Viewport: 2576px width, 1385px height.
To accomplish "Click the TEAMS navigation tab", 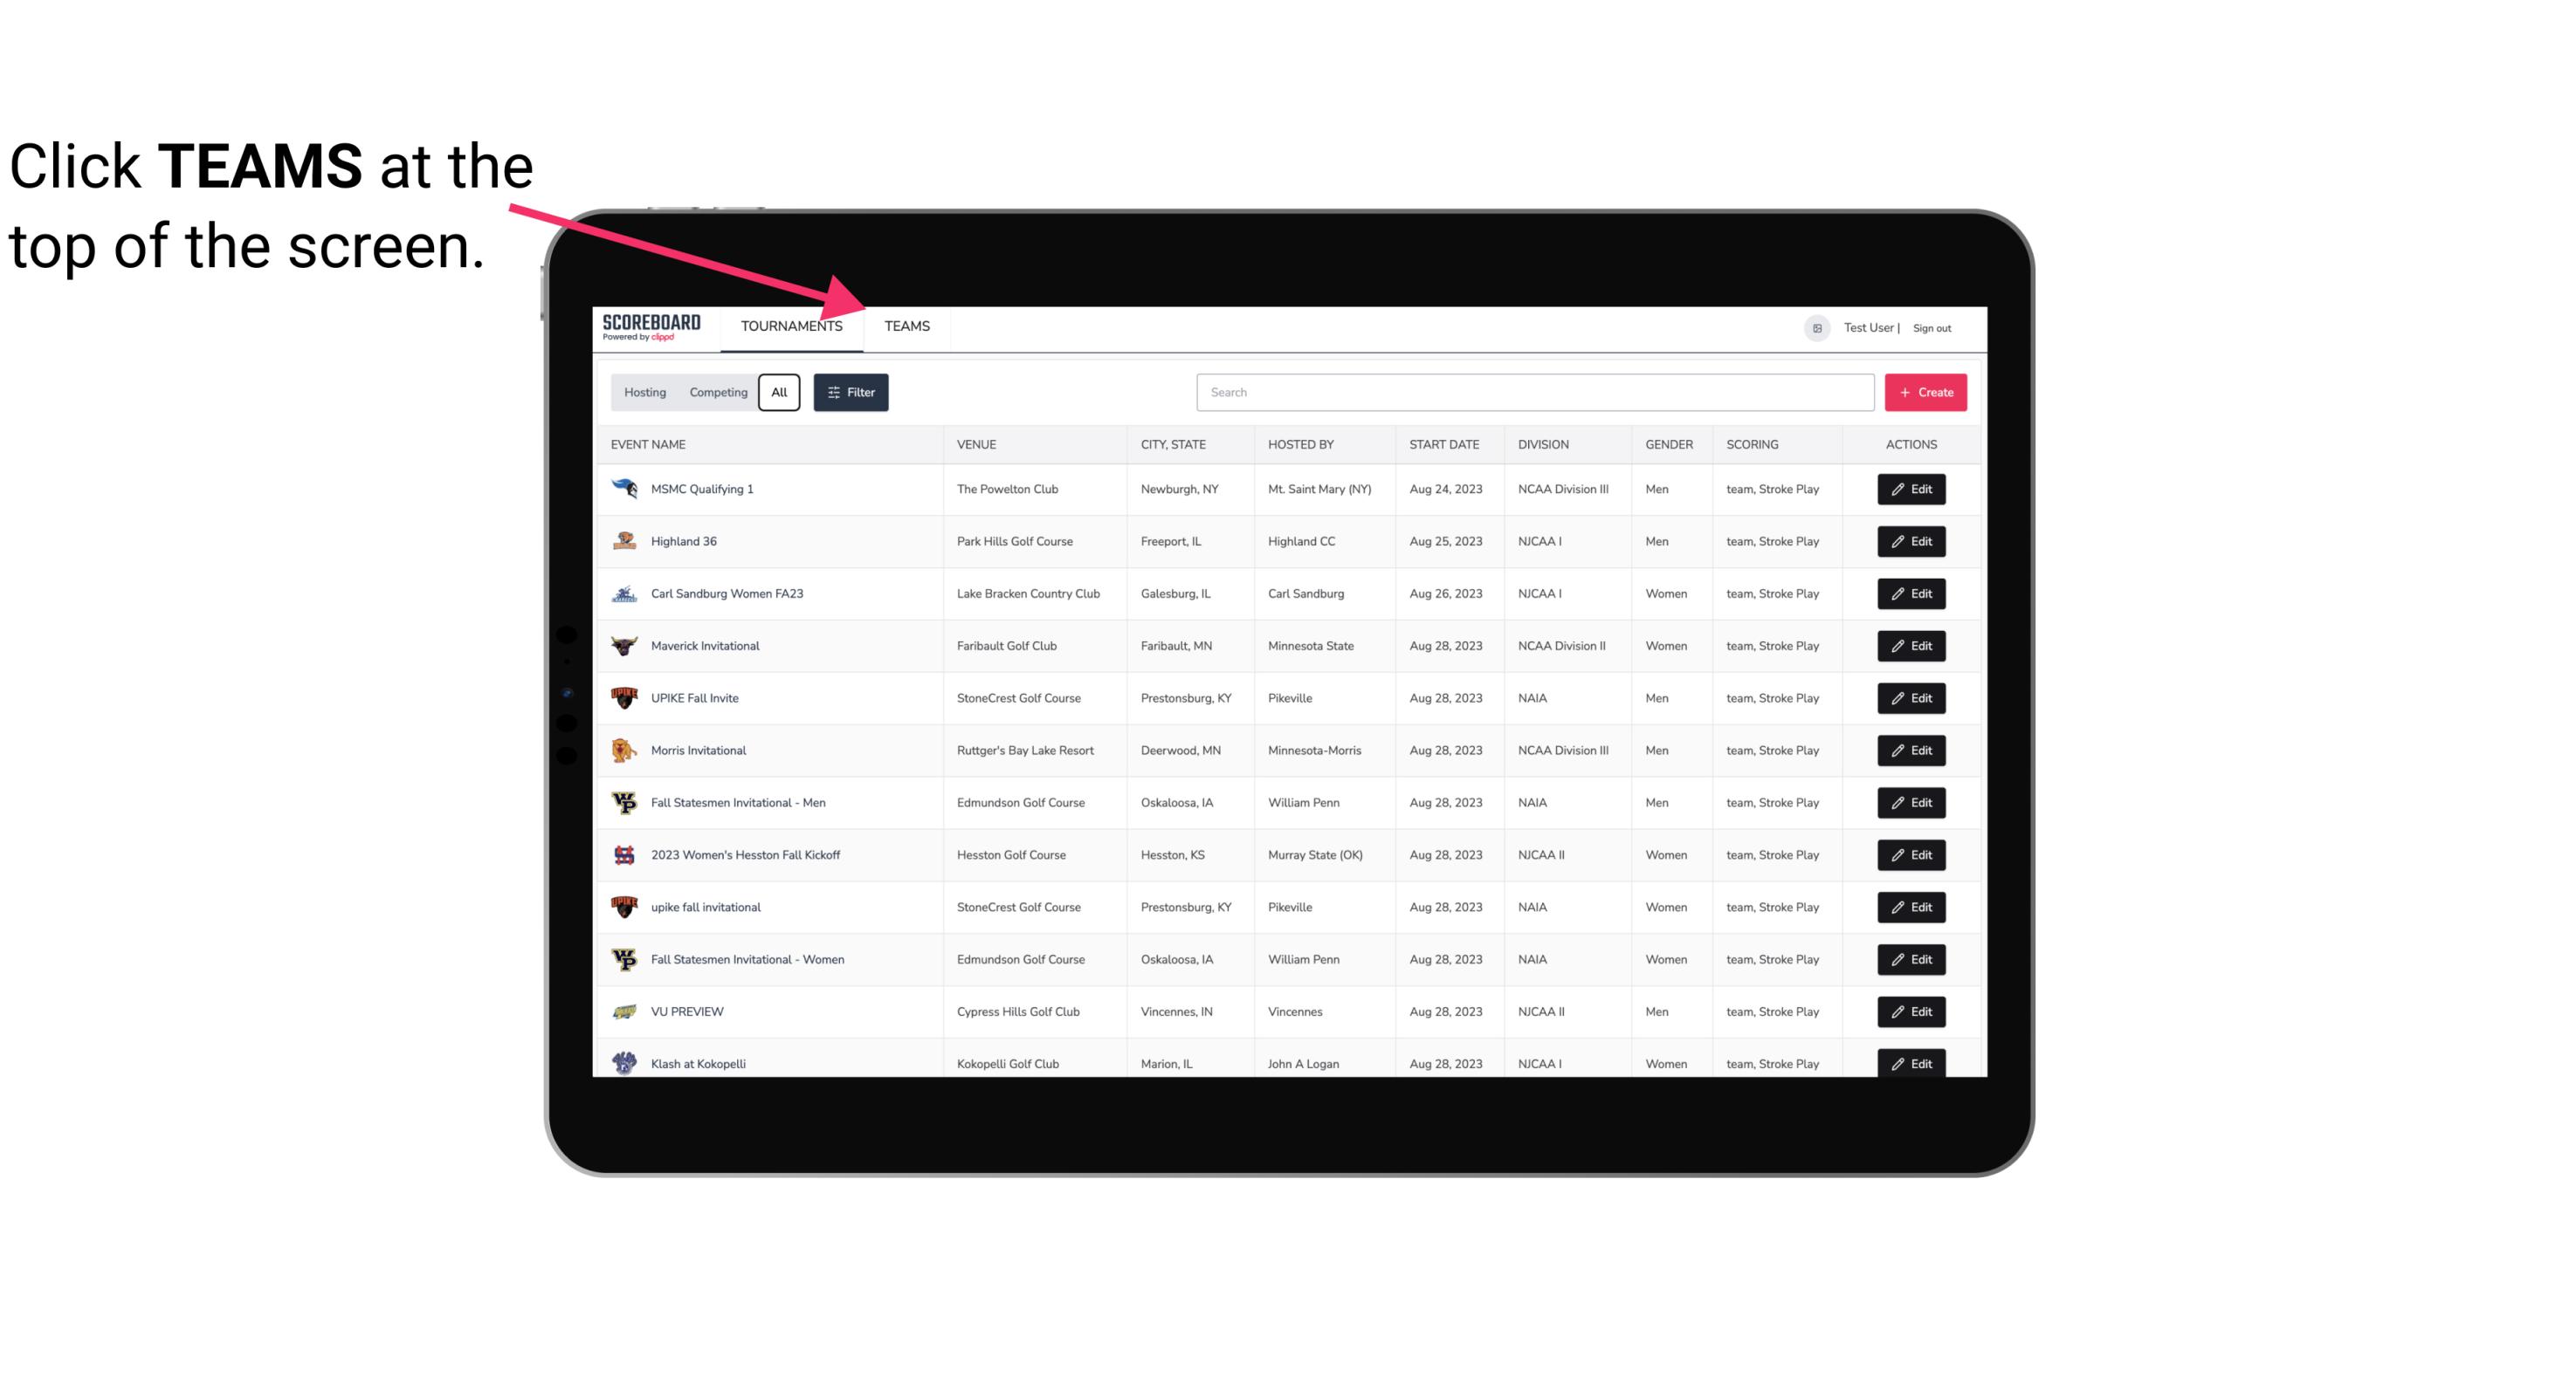I will [906, 326].
